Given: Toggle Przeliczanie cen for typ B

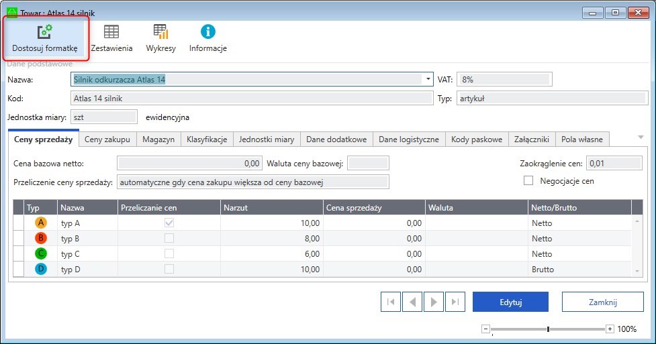Looking at the screenshot, I should coord(169,238).
